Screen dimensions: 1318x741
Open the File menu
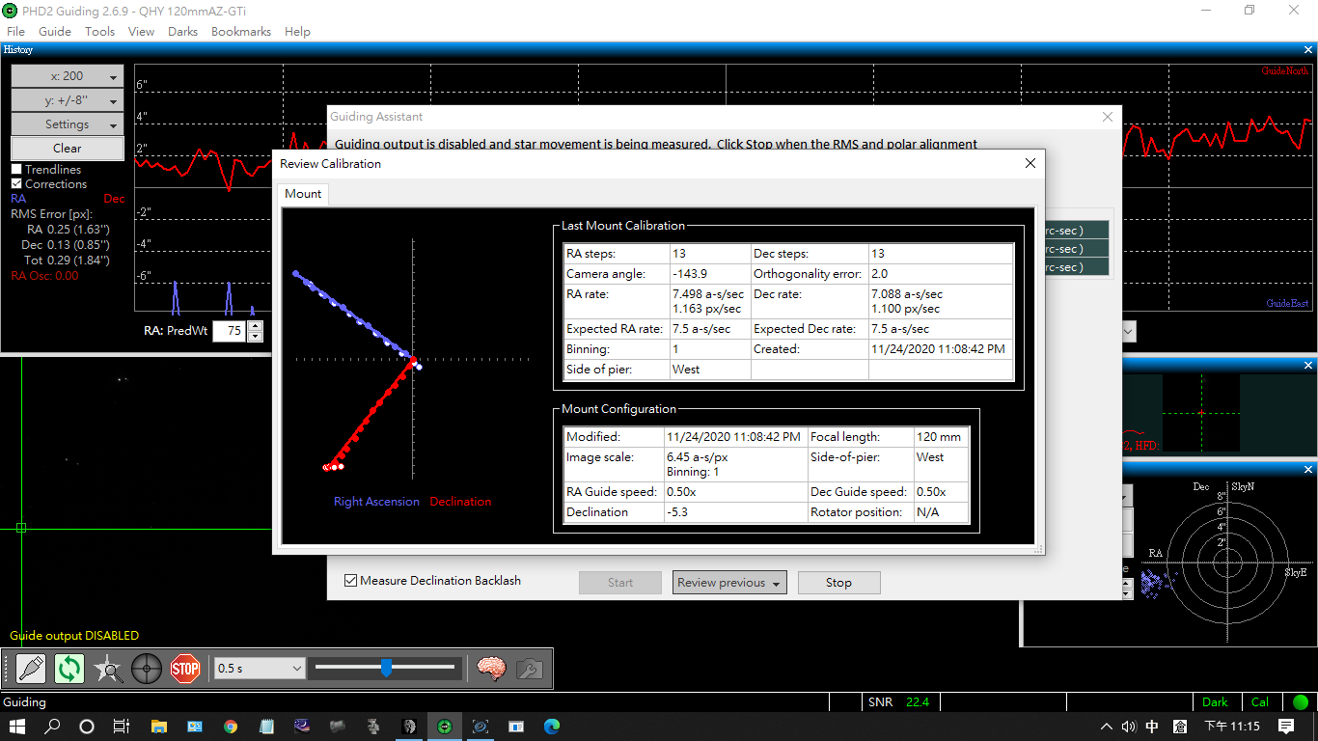point(15,31)
